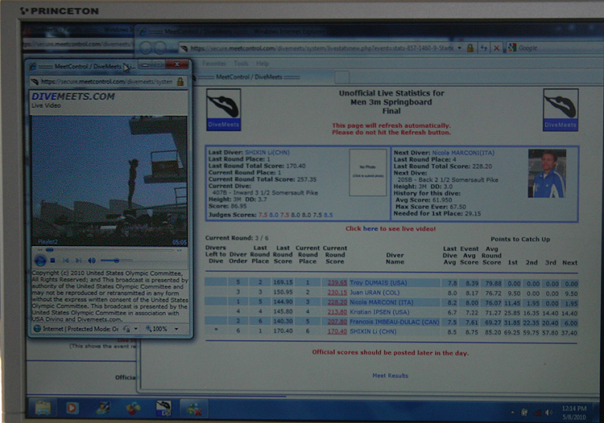604x423 pixels.
Task: Click the Google search provider icon
Action: tap(512, 48)
